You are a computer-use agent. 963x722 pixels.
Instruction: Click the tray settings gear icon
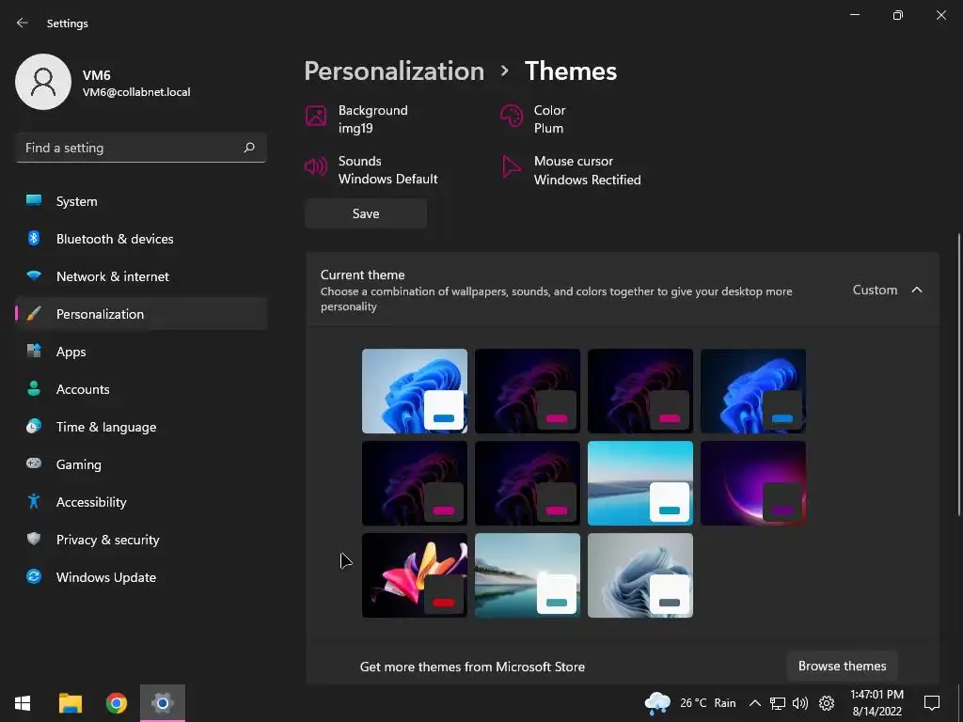click(x=827, y=703)
